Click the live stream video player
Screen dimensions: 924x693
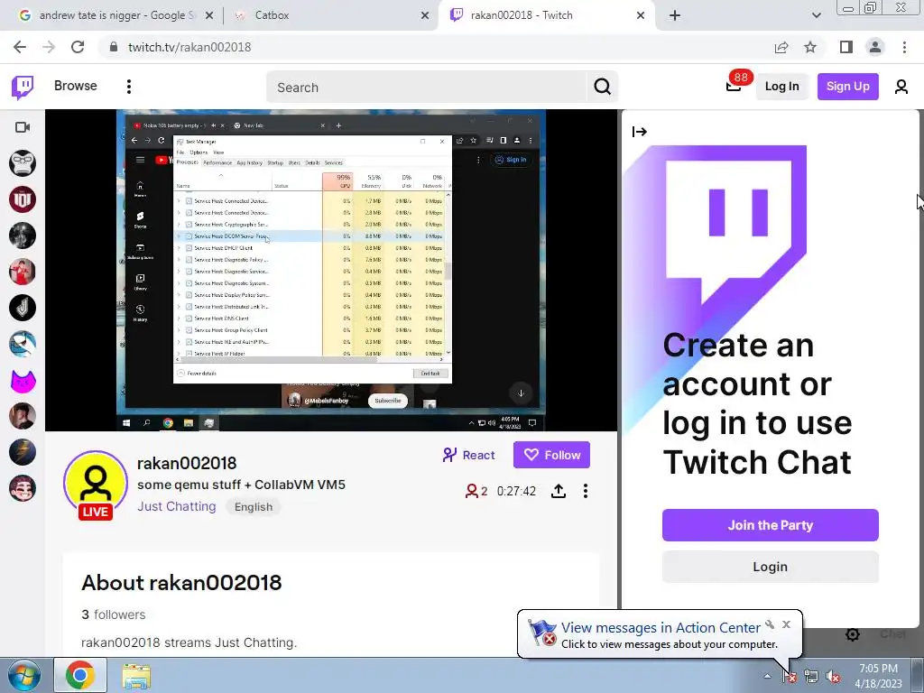(331, 270)
